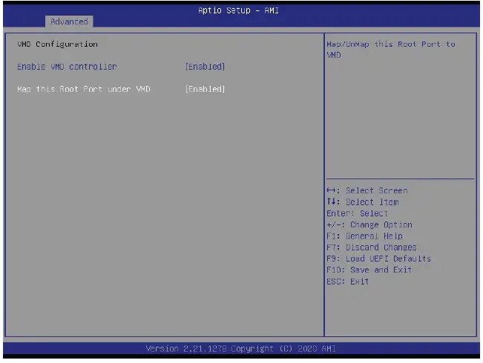Image resolution: width=483 pixels, height=363 pixels.
Task: Click the Version 2.21.1278 copyright footer
Action: click(x=241, y=349)
